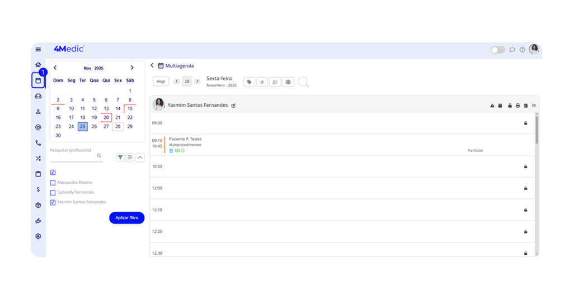
Task: Open the settings gear in sidebar
Action: click(x=38, y=236)
